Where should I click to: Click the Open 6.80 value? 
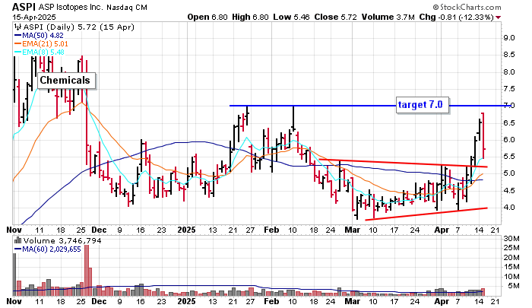[x=207, y=17]
